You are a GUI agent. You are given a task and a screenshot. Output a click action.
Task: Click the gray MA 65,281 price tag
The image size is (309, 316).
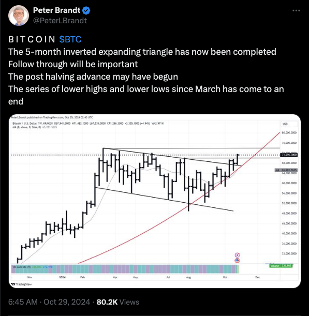286,170
